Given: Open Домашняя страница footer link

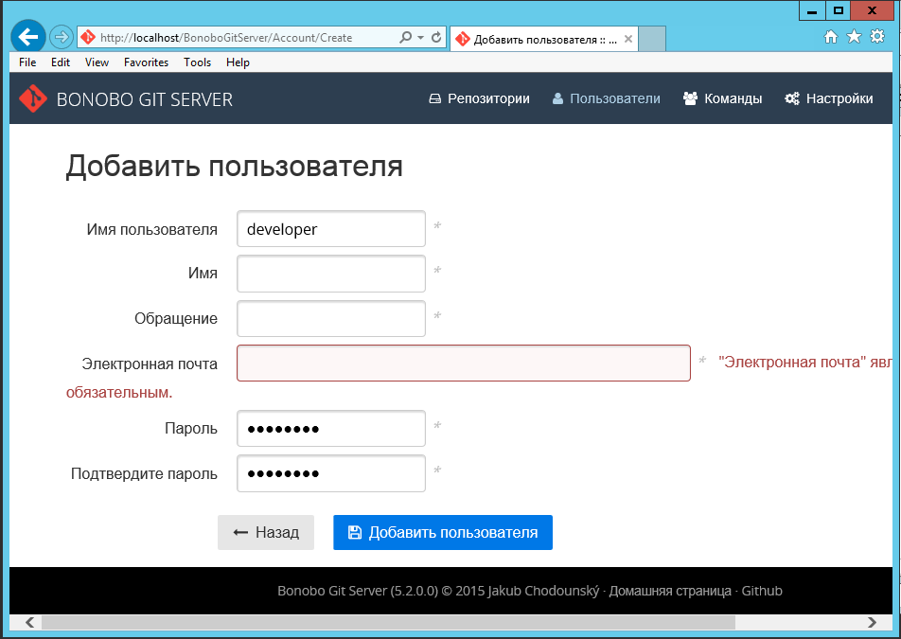Looking at the screenshot, I should coord(670,591).
